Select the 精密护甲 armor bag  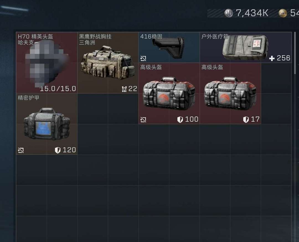point(47,124)
